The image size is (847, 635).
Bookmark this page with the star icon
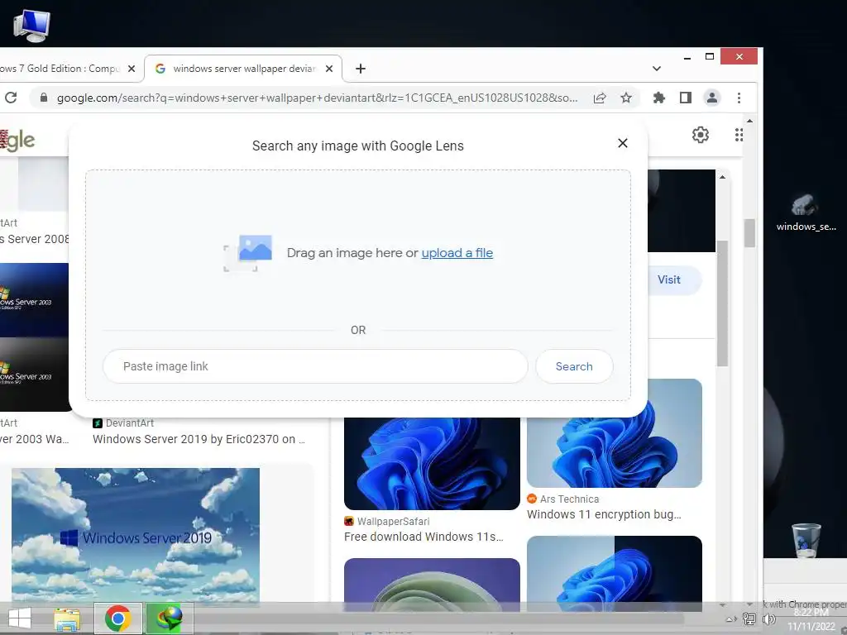(x=626, y=98)
